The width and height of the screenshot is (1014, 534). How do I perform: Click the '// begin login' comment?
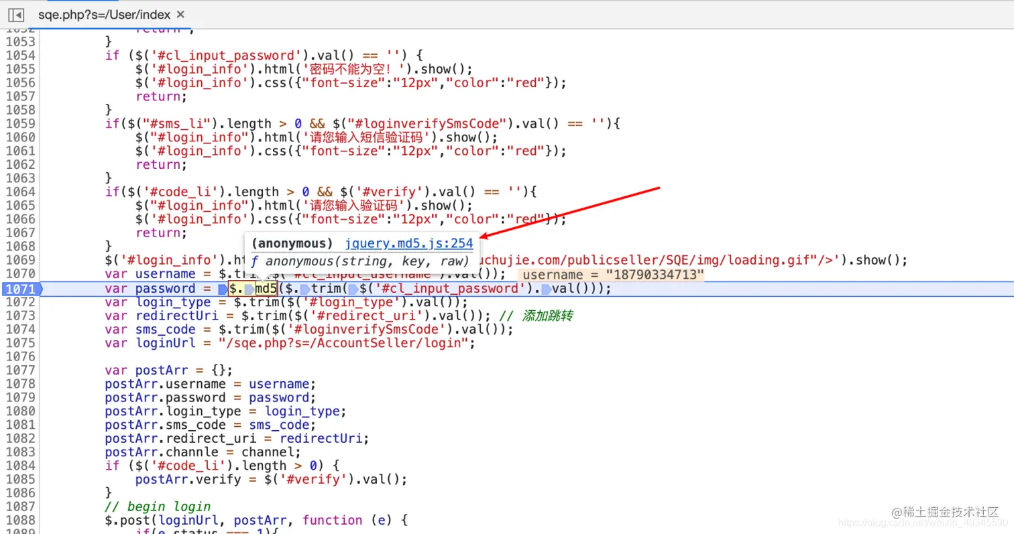158,507
